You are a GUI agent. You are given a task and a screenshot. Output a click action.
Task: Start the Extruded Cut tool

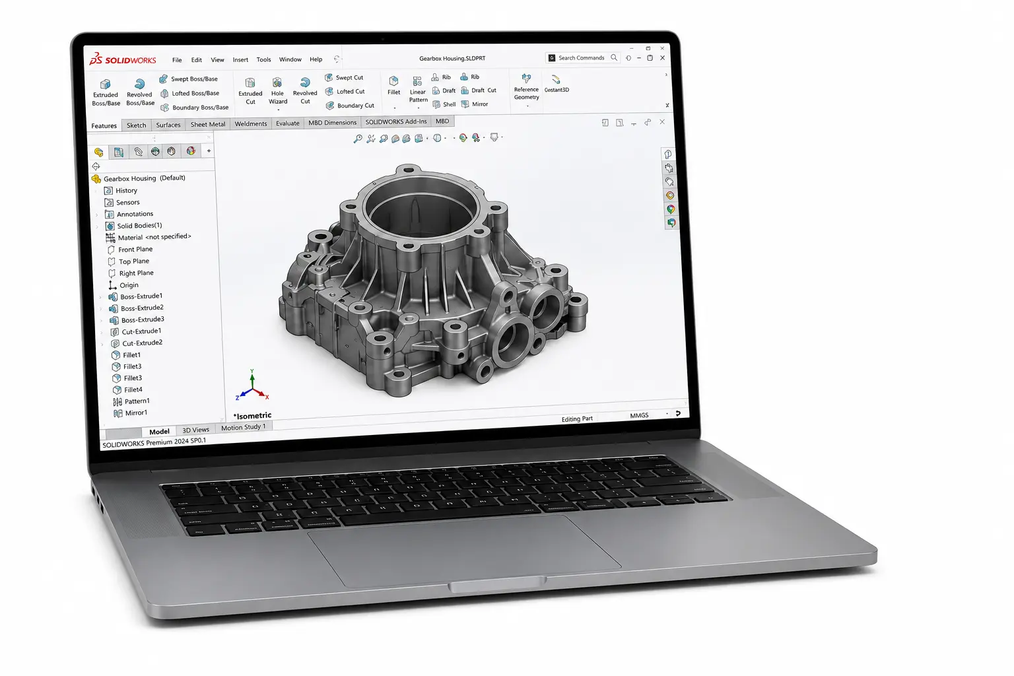pos(250,91)
